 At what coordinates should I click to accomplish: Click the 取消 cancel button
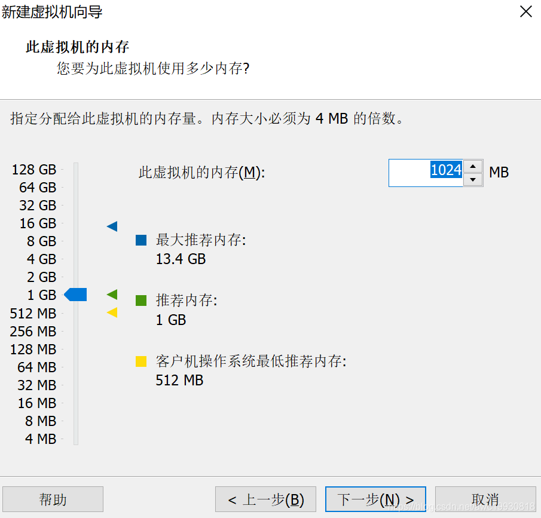pos(485,499)
